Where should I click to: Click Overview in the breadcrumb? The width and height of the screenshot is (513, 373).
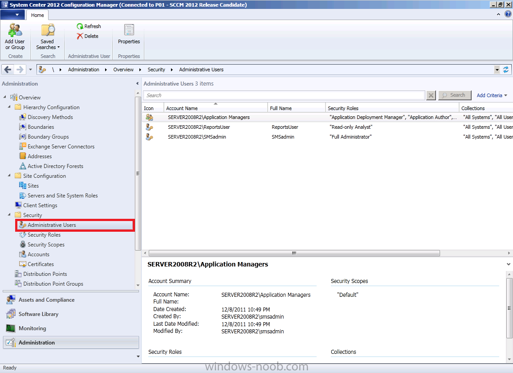pos(123,70)
